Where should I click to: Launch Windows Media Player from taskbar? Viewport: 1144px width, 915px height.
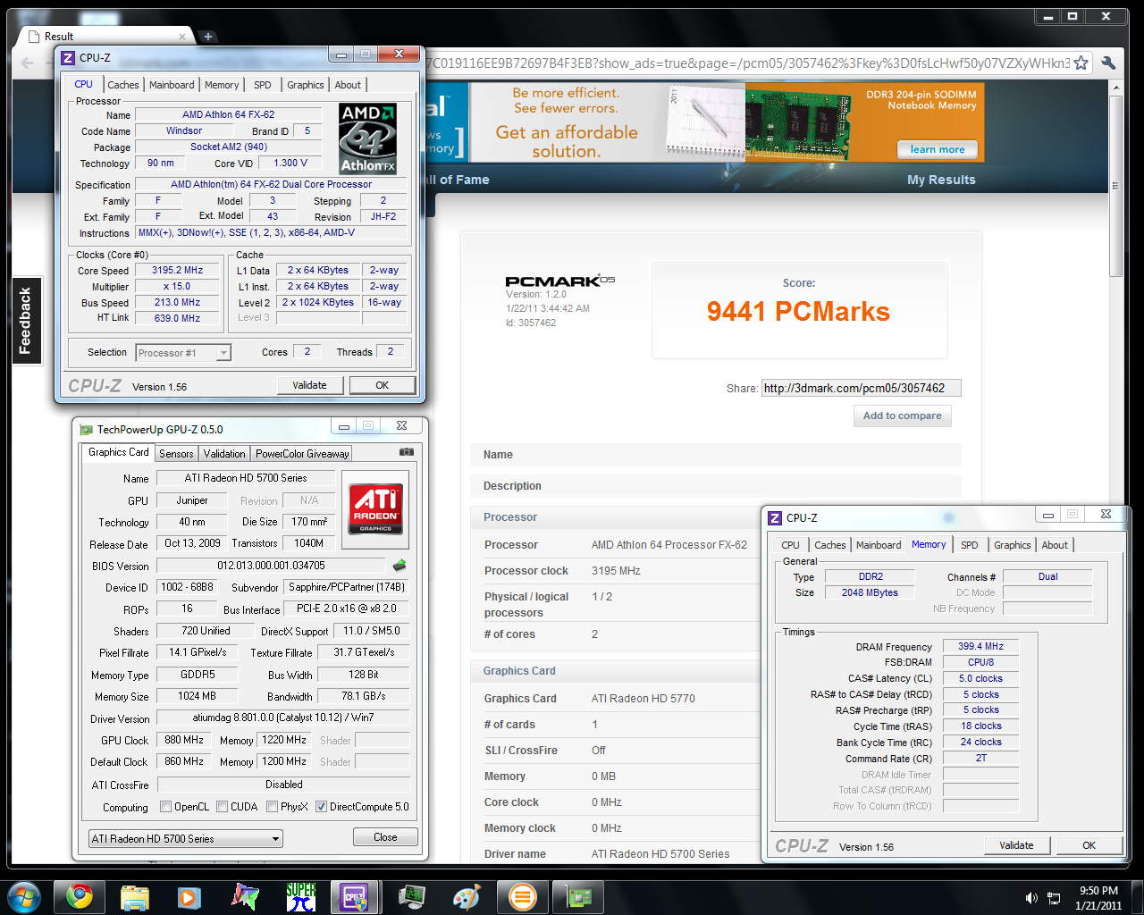point(189,896)
